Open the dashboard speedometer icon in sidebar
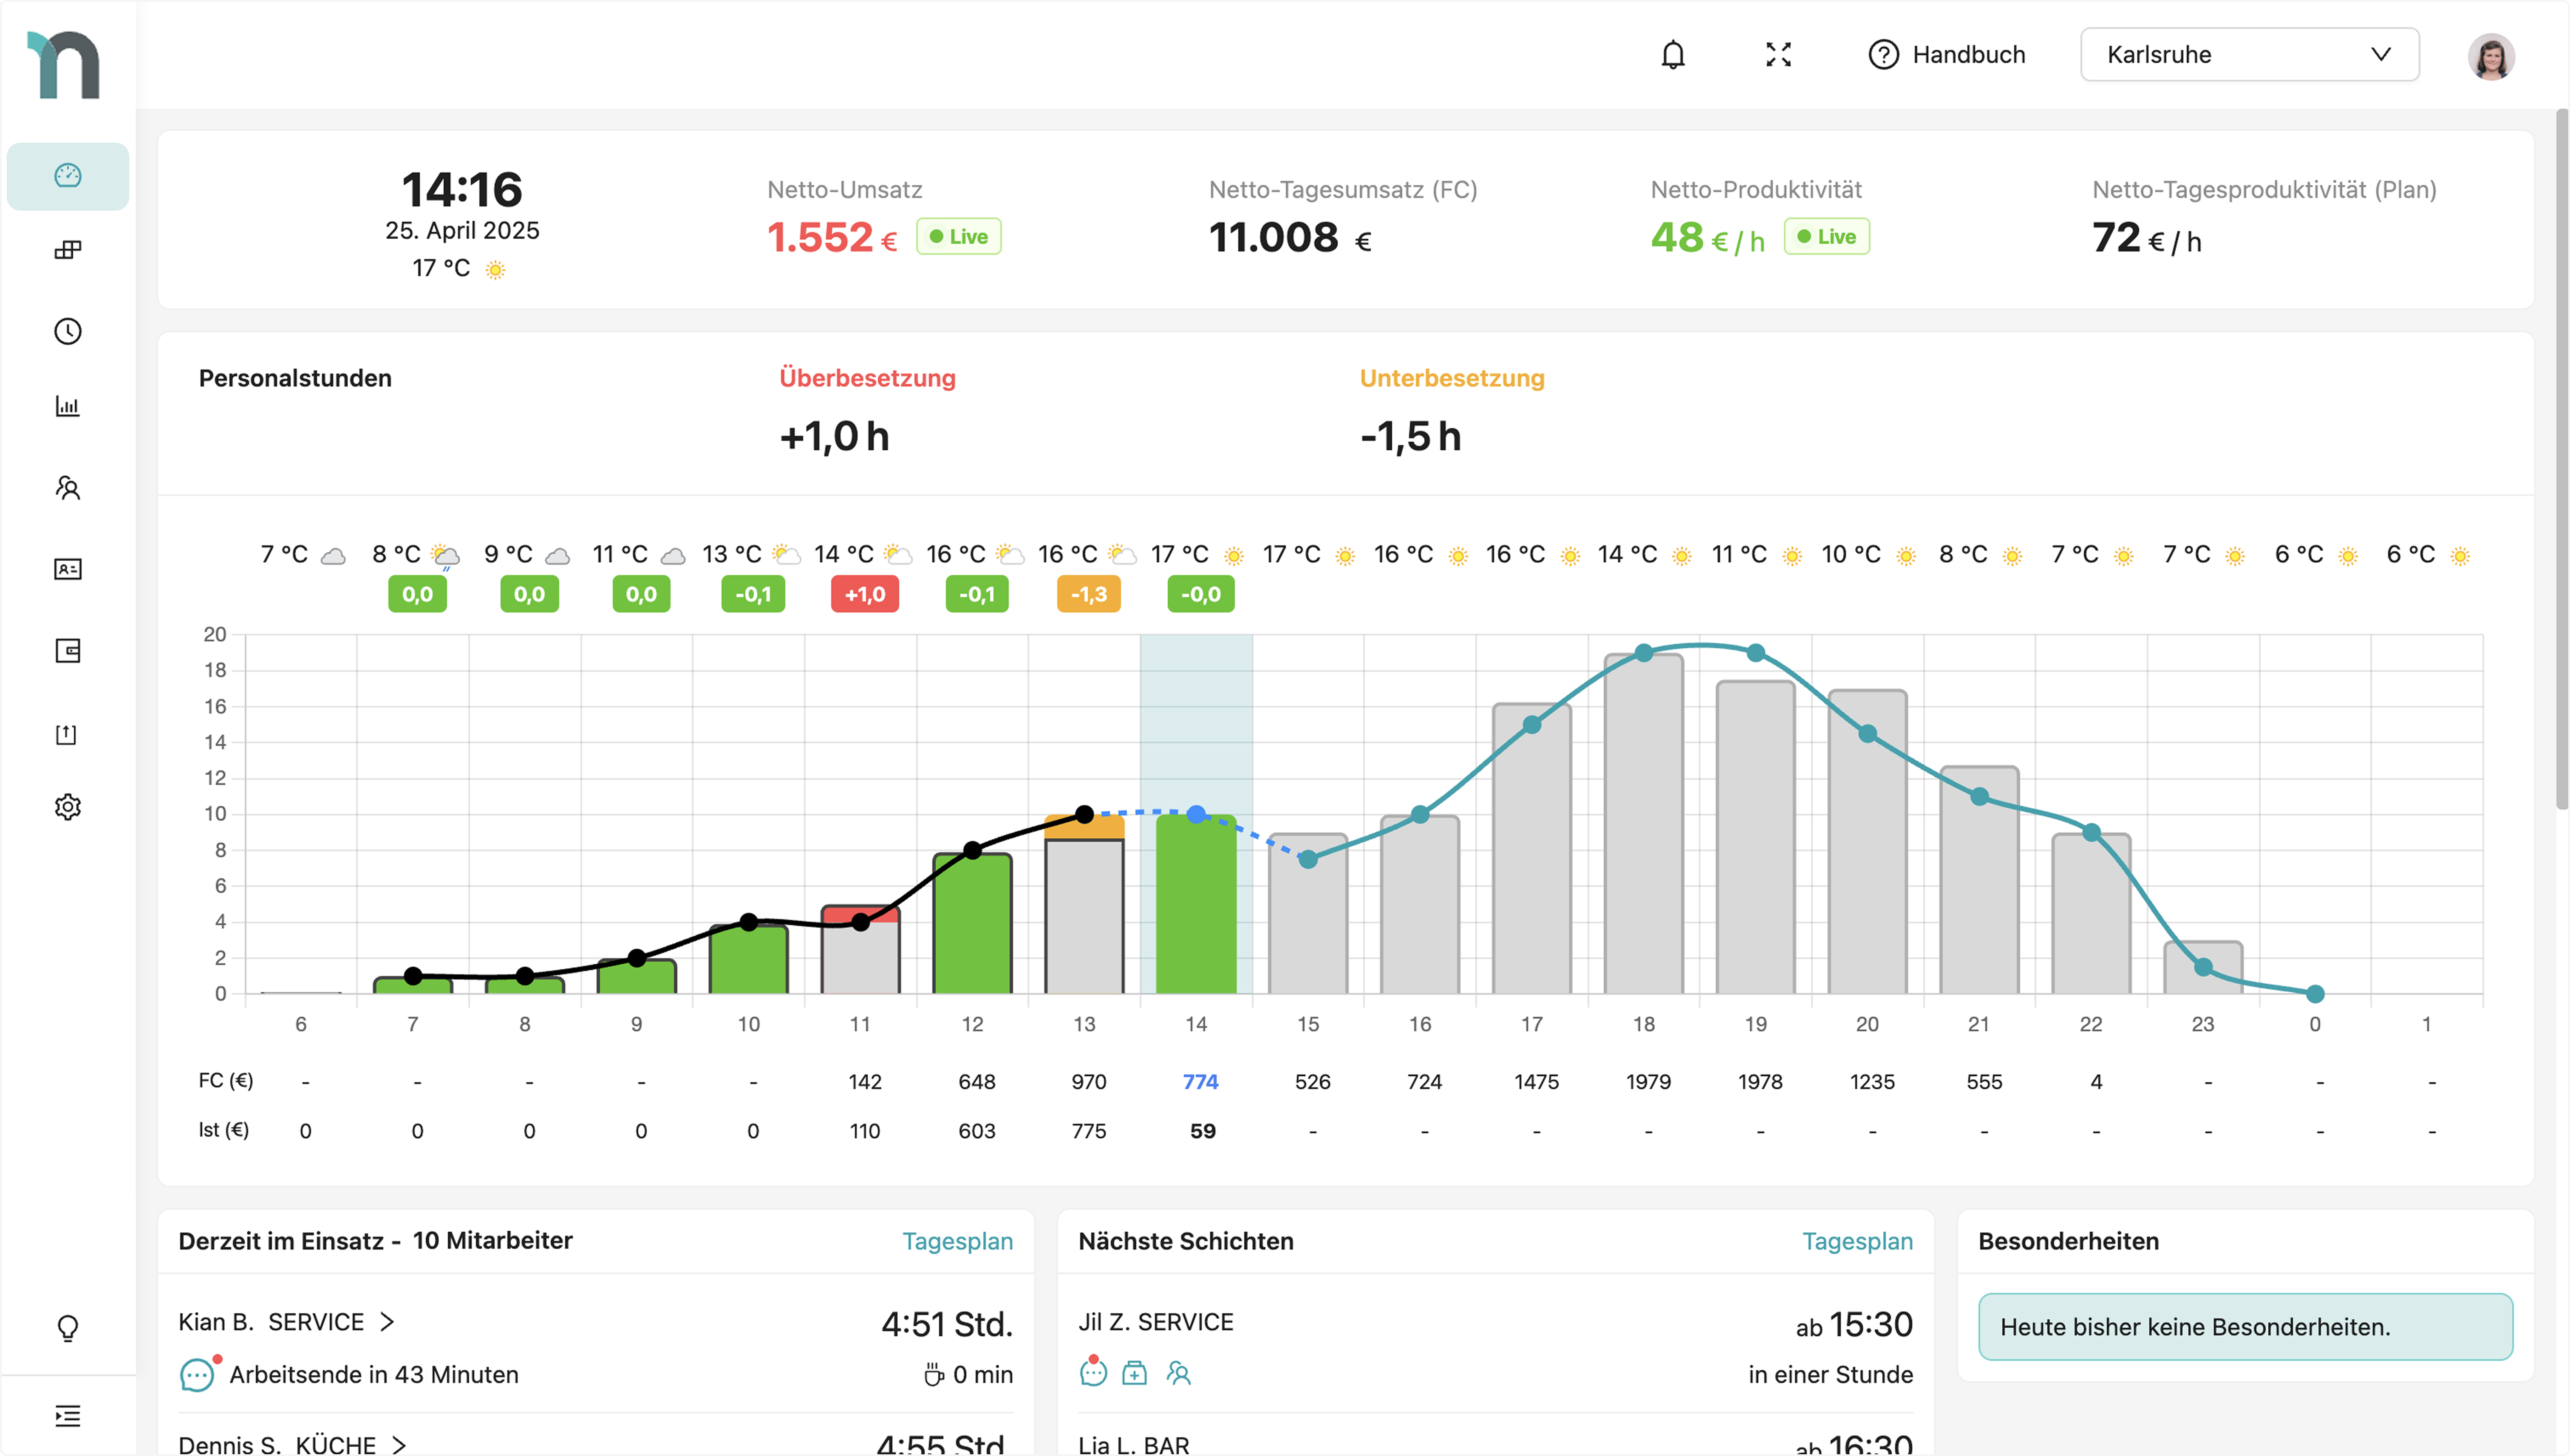 pyautogui.click(x=67, y=176)
